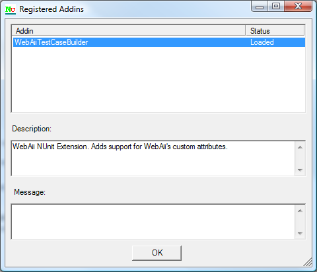317x272 pixels.
Task: Minimize the Registered Addins window
Action: (260, 7)
